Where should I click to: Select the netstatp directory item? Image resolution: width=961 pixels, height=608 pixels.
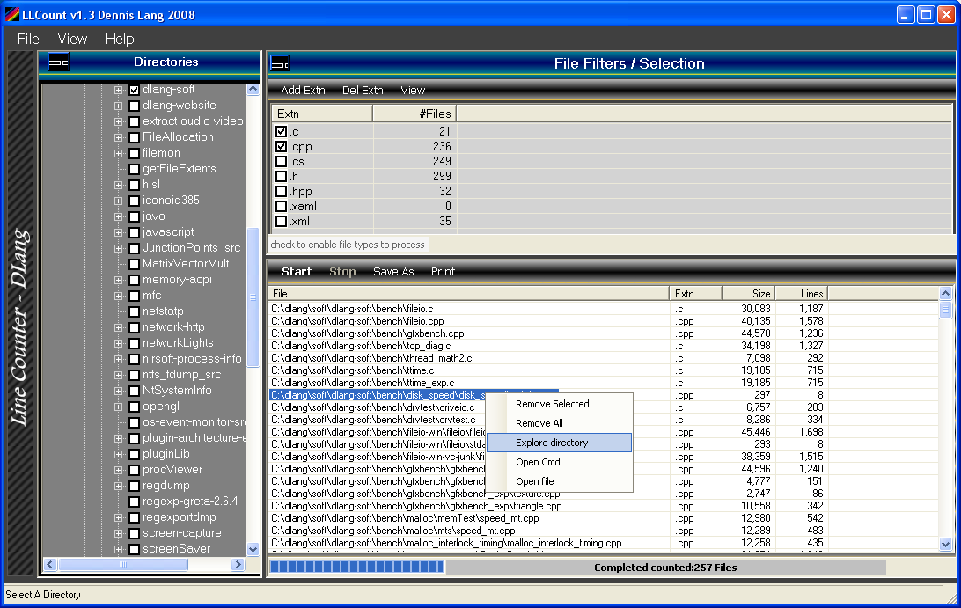click(x=163, y=311)
